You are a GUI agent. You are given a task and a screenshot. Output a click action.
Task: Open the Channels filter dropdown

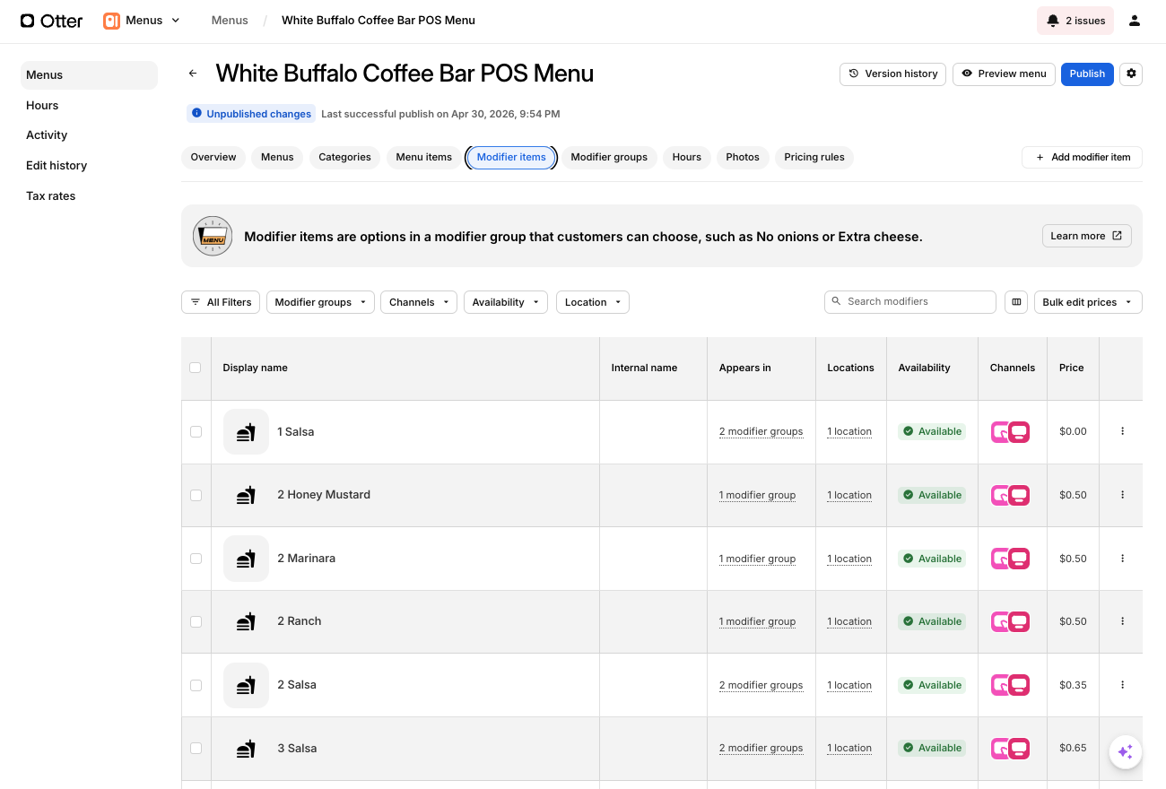click(419, 302)
